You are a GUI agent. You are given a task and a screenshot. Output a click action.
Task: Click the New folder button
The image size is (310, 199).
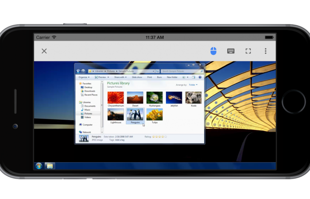tap(172, 77)
